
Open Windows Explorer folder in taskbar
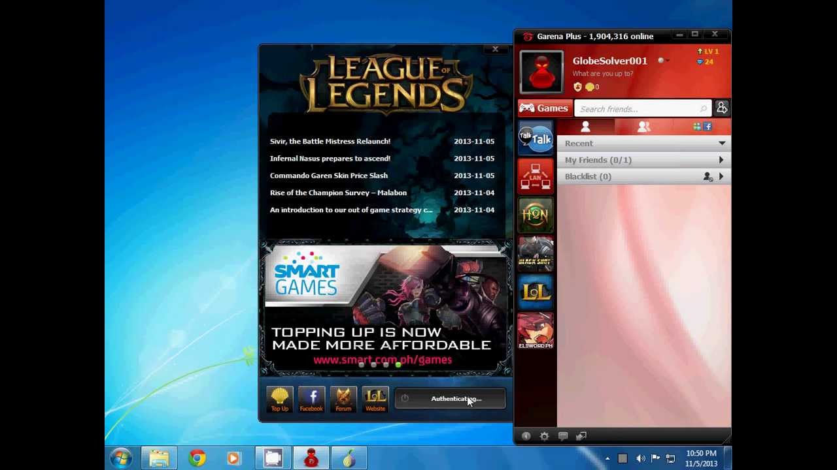(159, 458)
